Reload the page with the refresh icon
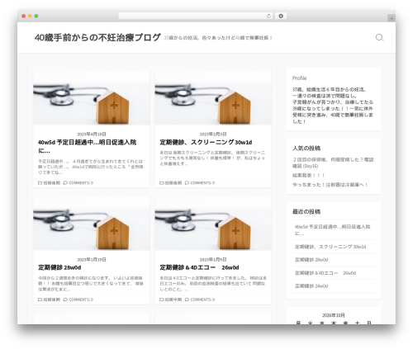Viewport: 413px width, 349px height. [268, 17]
